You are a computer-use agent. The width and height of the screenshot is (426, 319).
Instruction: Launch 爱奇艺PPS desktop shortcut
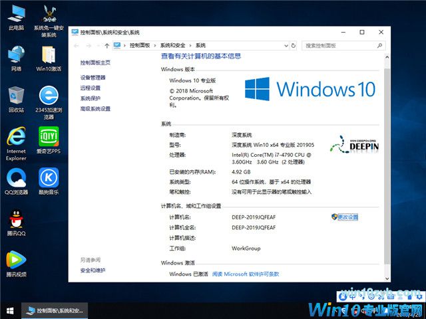(x=49, y=140)
